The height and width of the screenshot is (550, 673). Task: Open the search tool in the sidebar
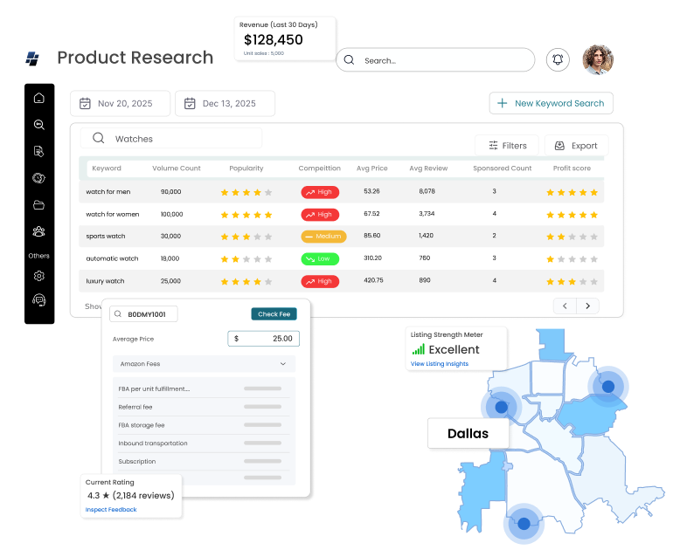coord(39,125)
